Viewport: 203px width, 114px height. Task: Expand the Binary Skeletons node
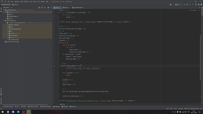[x=7, y=25]
